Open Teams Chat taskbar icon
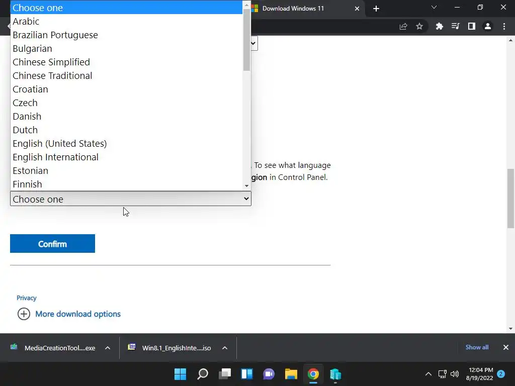 [x=269, y=374]
